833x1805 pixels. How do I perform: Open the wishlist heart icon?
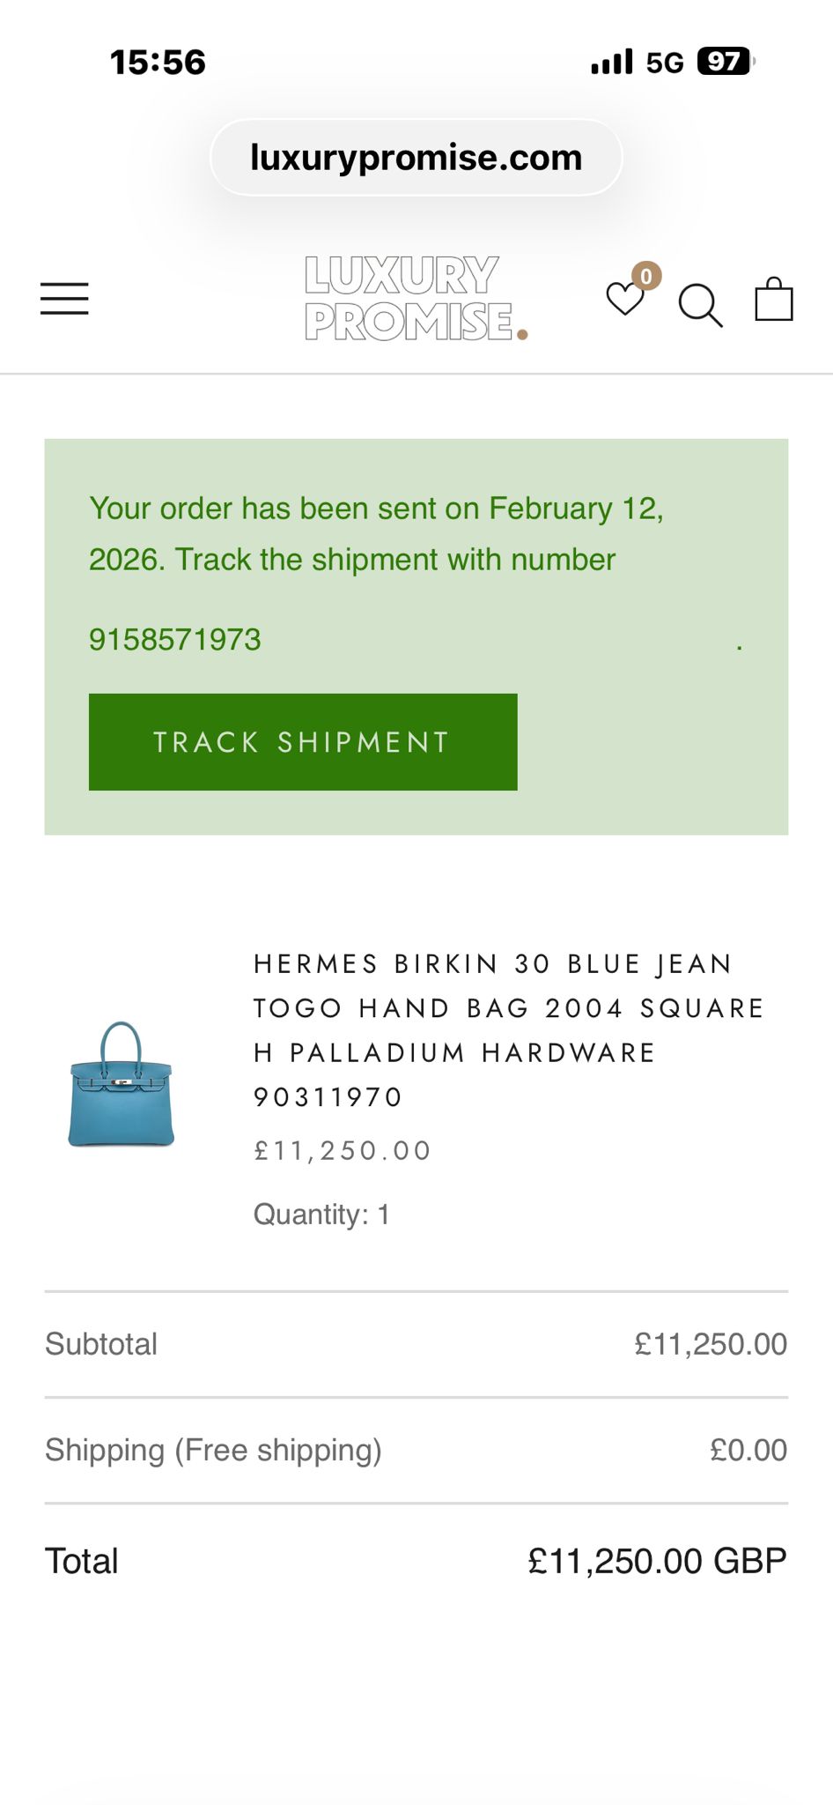point(625,304)
